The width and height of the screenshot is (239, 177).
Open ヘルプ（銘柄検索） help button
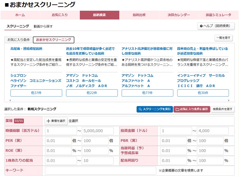coord(216,26)
